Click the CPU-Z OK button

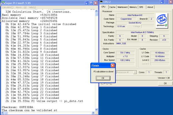click(165, 83)
